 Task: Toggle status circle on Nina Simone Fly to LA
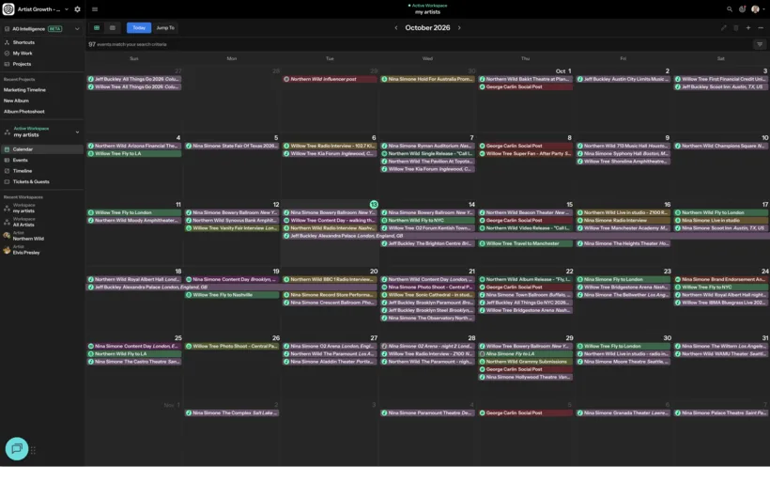pyautogui.click(x=483, y=354)
